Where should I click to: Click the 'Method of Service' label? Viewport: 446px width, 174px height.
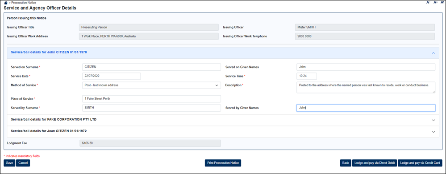pos(24,85)
